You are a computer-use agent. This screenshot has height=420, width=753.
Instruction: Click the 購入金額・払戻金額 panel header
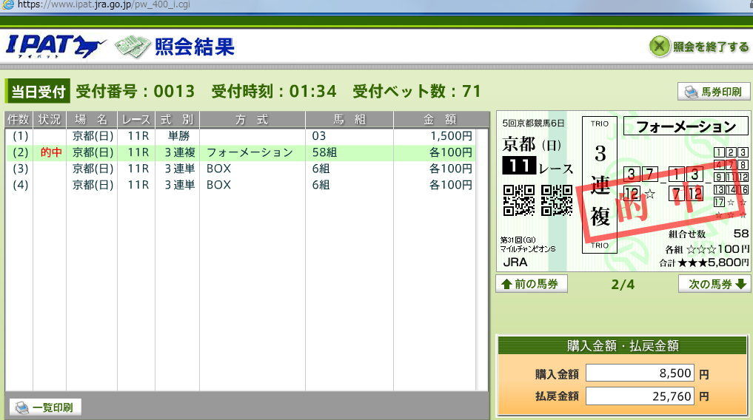(x=623, y=345)
